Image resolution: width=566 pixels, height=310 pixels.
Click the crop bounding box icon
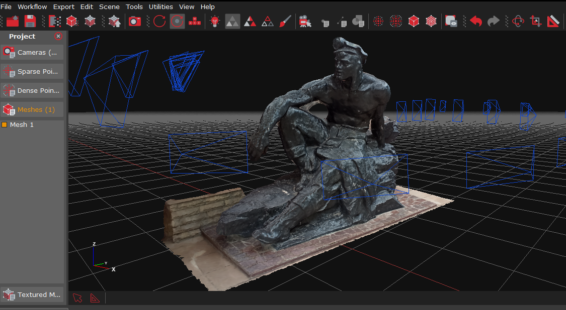tap(535, 21)
